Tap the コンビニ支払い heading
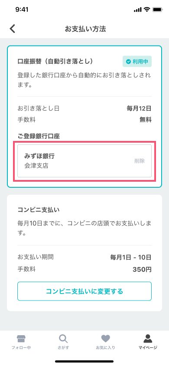The width and height of the screenshot is (169, 366). coord(39,209)
